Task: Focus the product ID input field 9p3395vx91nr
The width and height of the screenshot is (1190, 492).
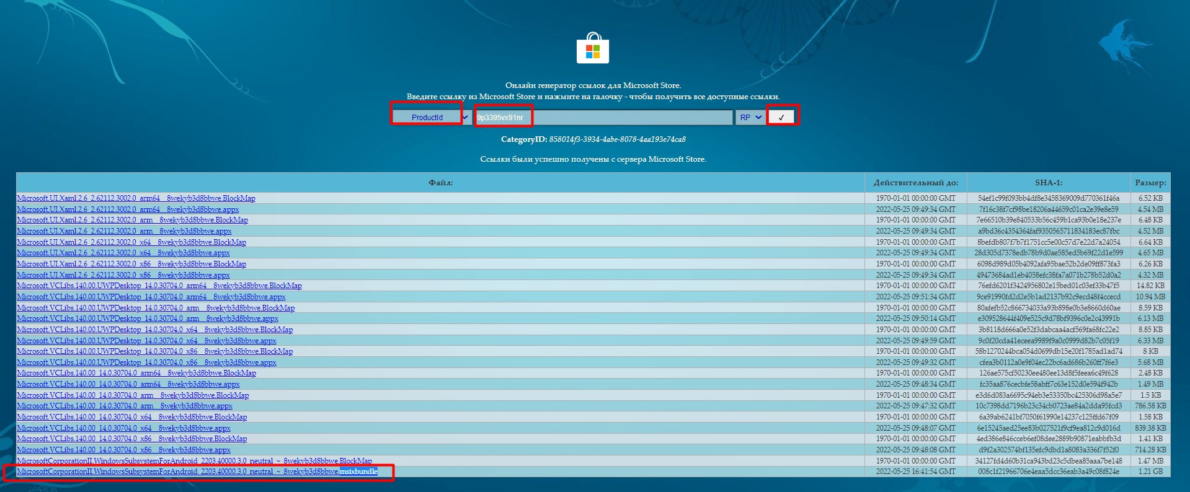Action: pos(603,117)
